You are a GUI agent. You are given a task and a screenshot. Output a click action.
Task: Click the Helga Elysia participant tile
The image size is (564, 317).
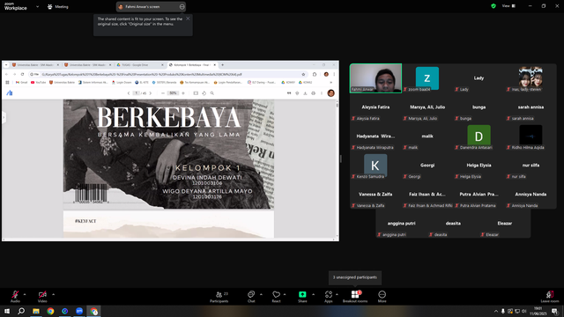click(x=479, y=166)
